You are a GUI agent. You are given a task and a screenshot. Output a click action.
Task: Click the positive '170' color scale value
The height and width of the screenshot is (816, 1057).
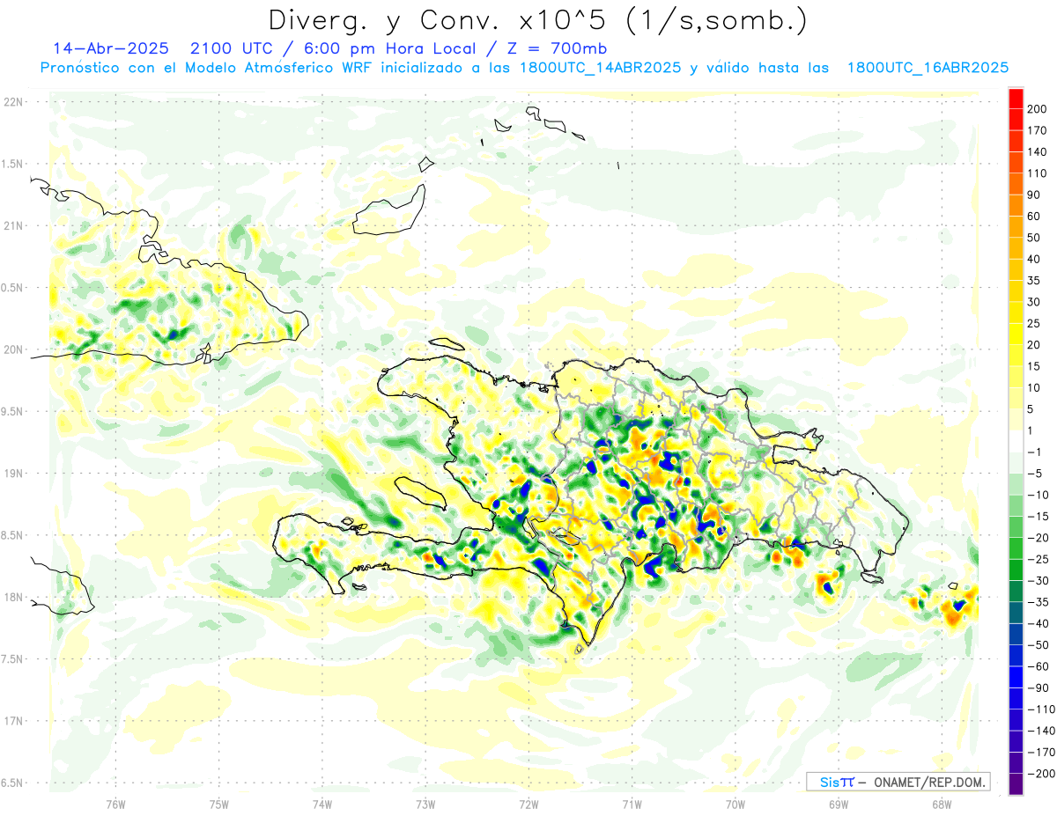(x=1037, y=130)
